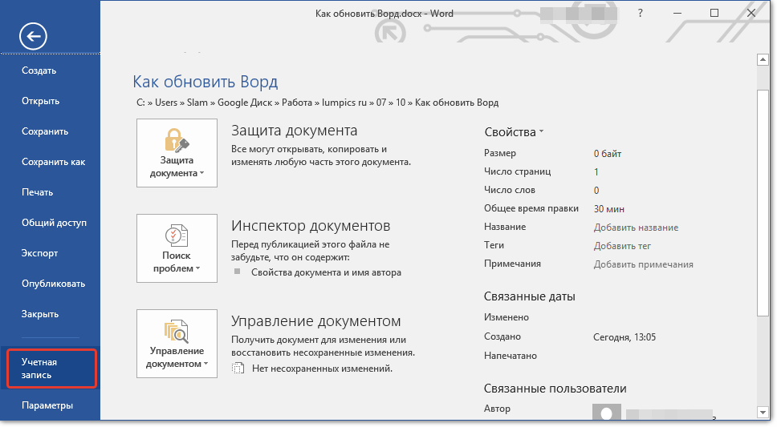The image size is (777, 427).
Task: Click the Связанные пользователи heading
Action: point(555,389)
